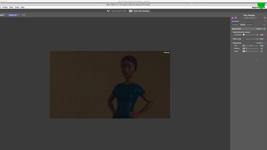Switch to the Spatial filter tab
The height and width of the screenshot is (150, 267).
[243, 25]
